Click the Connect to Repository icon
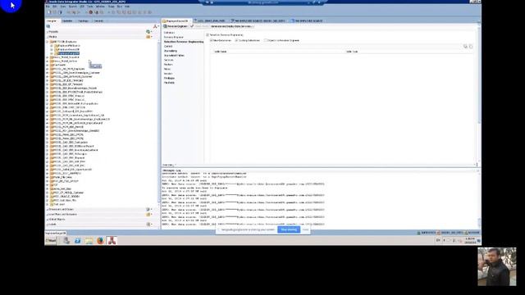The height and width of the screenshot is (295, 525). (x=155, y=26)
